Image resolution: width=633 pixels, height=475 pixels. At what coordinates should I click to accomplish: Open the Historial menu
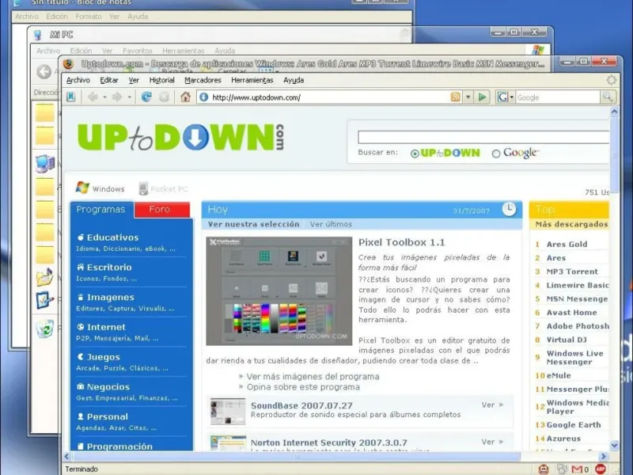(162, 80)
